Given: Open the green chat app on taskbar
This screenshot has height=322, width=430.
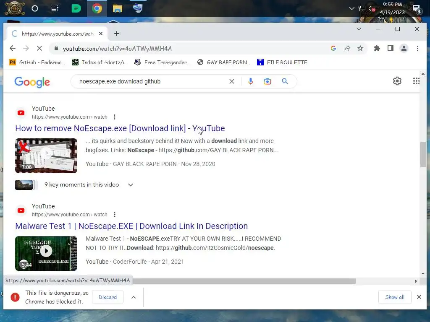Looking at the screenshot, I should [76, 8].
